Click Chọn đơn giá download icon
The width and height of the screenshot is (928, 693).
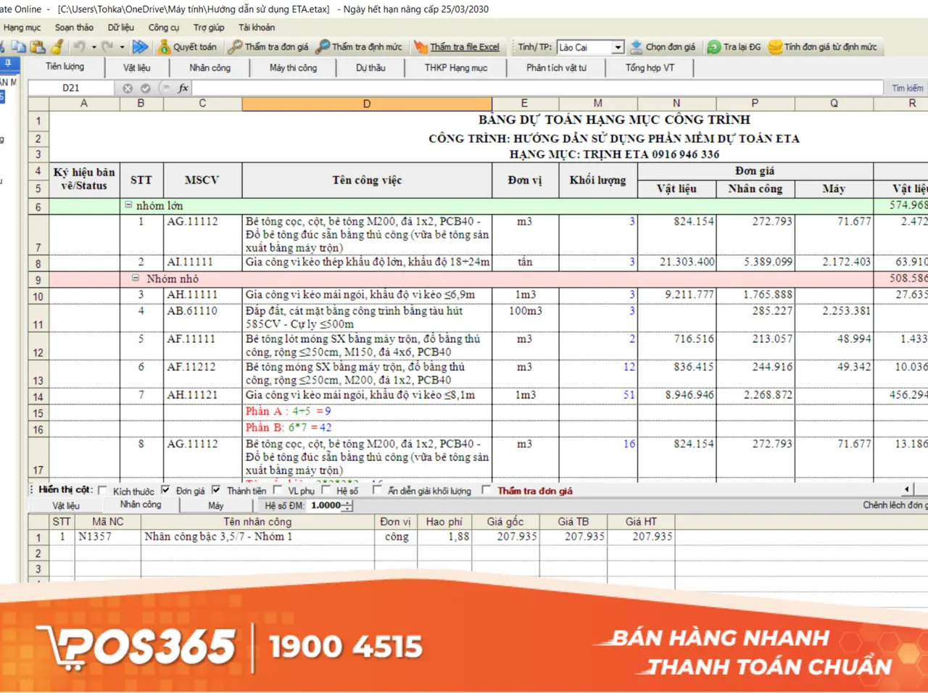tap(636, 47)
